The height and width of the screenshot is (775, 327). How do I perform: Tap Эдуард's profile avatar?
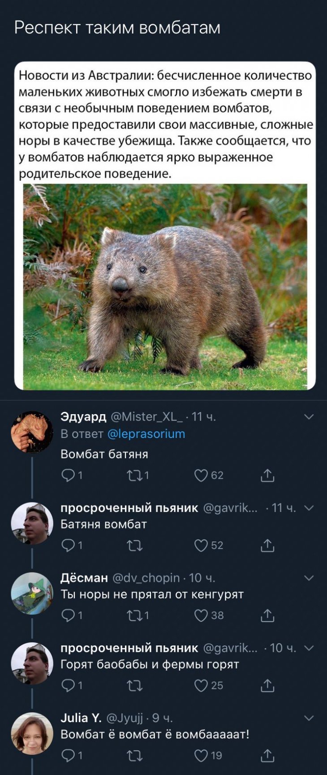(x=32, y=432)
